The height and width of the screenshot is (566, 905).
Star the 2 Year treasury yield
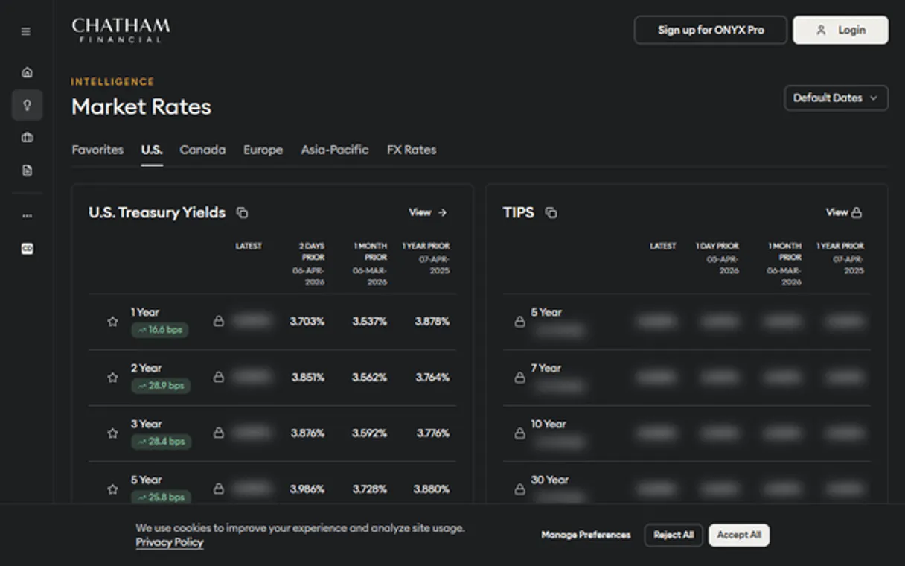(x=112, y=378)
